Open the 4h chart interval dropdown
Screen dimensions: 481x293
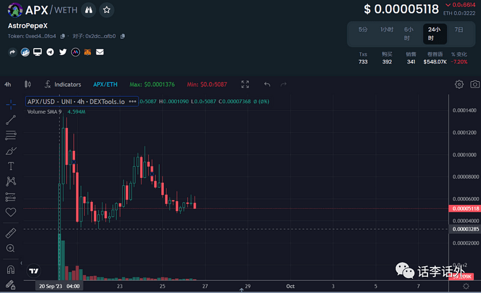(8, 85)
